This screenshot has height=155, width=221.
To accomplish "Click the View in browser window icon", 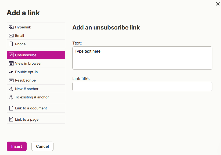I will [11, 64].
